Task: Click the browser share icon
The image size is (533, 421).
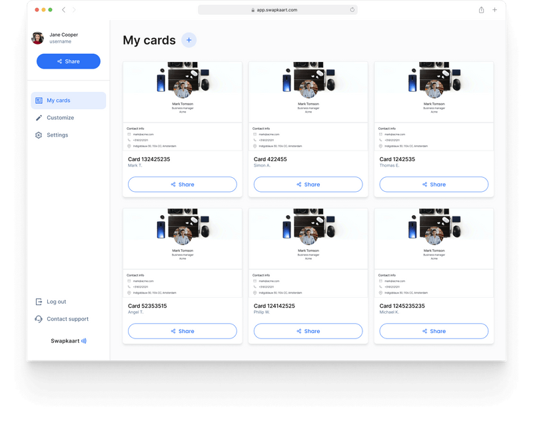Action: (x=481, y=10)
